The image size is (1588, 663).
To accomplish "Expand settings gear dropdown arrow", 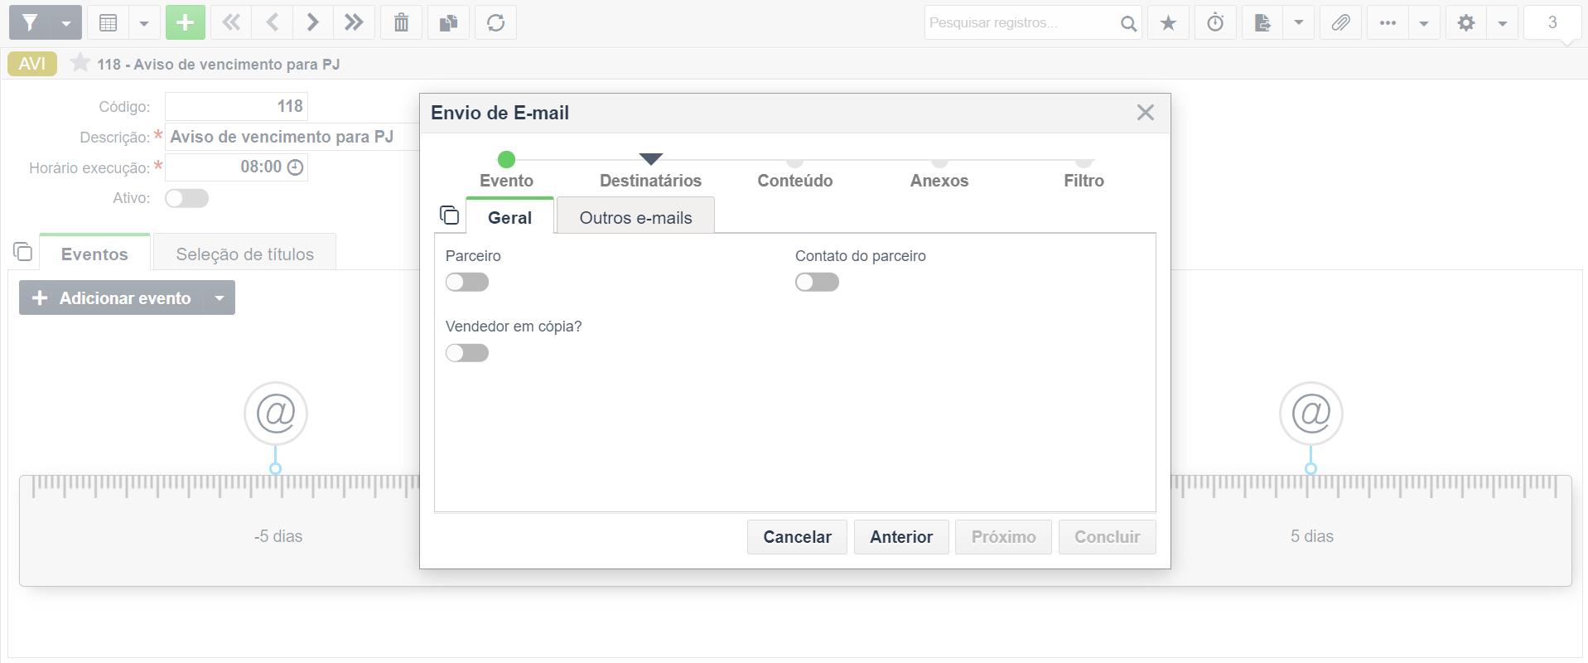I will coord(1503,22).
